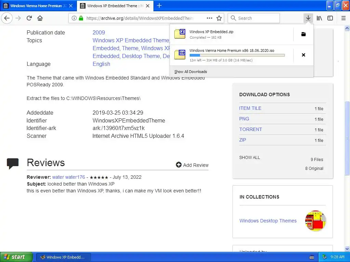
Task: Click the vertical scrollbar thumb
Action: click(347, 138)
